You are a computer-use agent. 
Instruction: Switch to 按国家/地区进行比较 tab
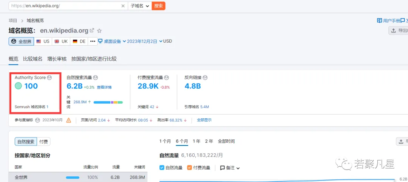click(x=94, y=59)
